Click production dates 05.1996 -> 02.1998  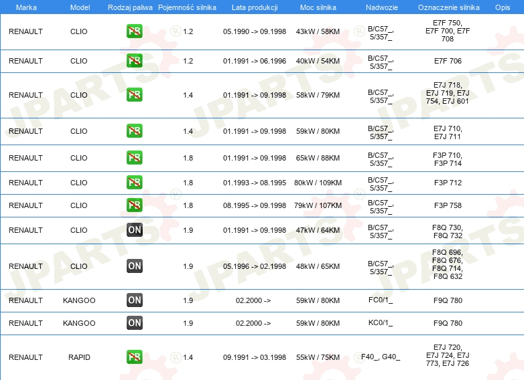[x=255, y=266]
